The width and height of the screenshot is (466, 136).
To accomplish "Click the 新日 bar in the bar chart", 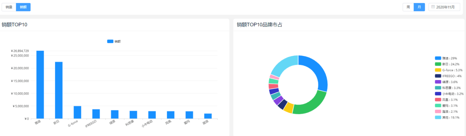I will coord(59,90).
